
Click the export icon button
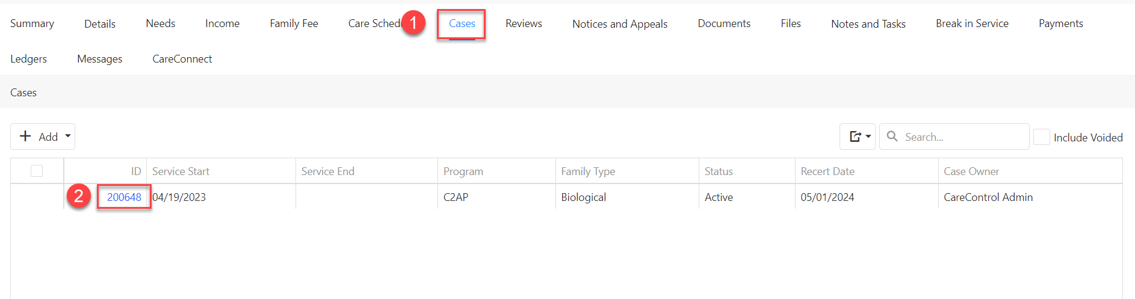pyautogui.click(x=855, y=137)
